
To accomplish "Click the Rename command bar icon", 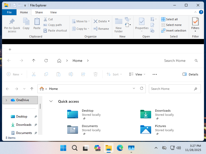I will 71,74.
